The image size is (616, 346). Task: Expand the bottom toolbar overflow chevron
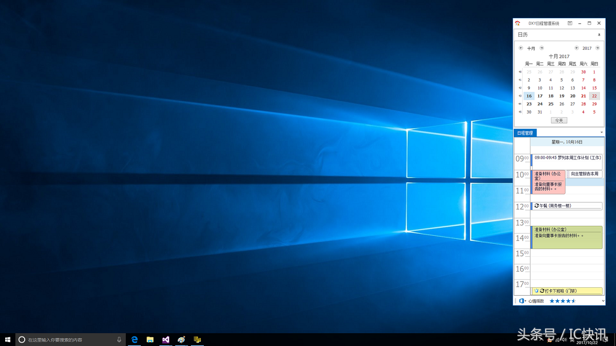pyautogui.click(x=603, y=301)
